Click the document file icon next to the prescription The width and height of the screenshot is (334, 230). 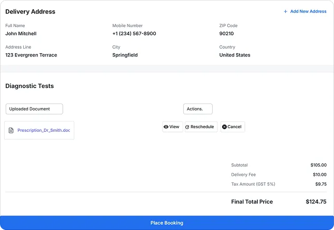click(x=11, y=130)
